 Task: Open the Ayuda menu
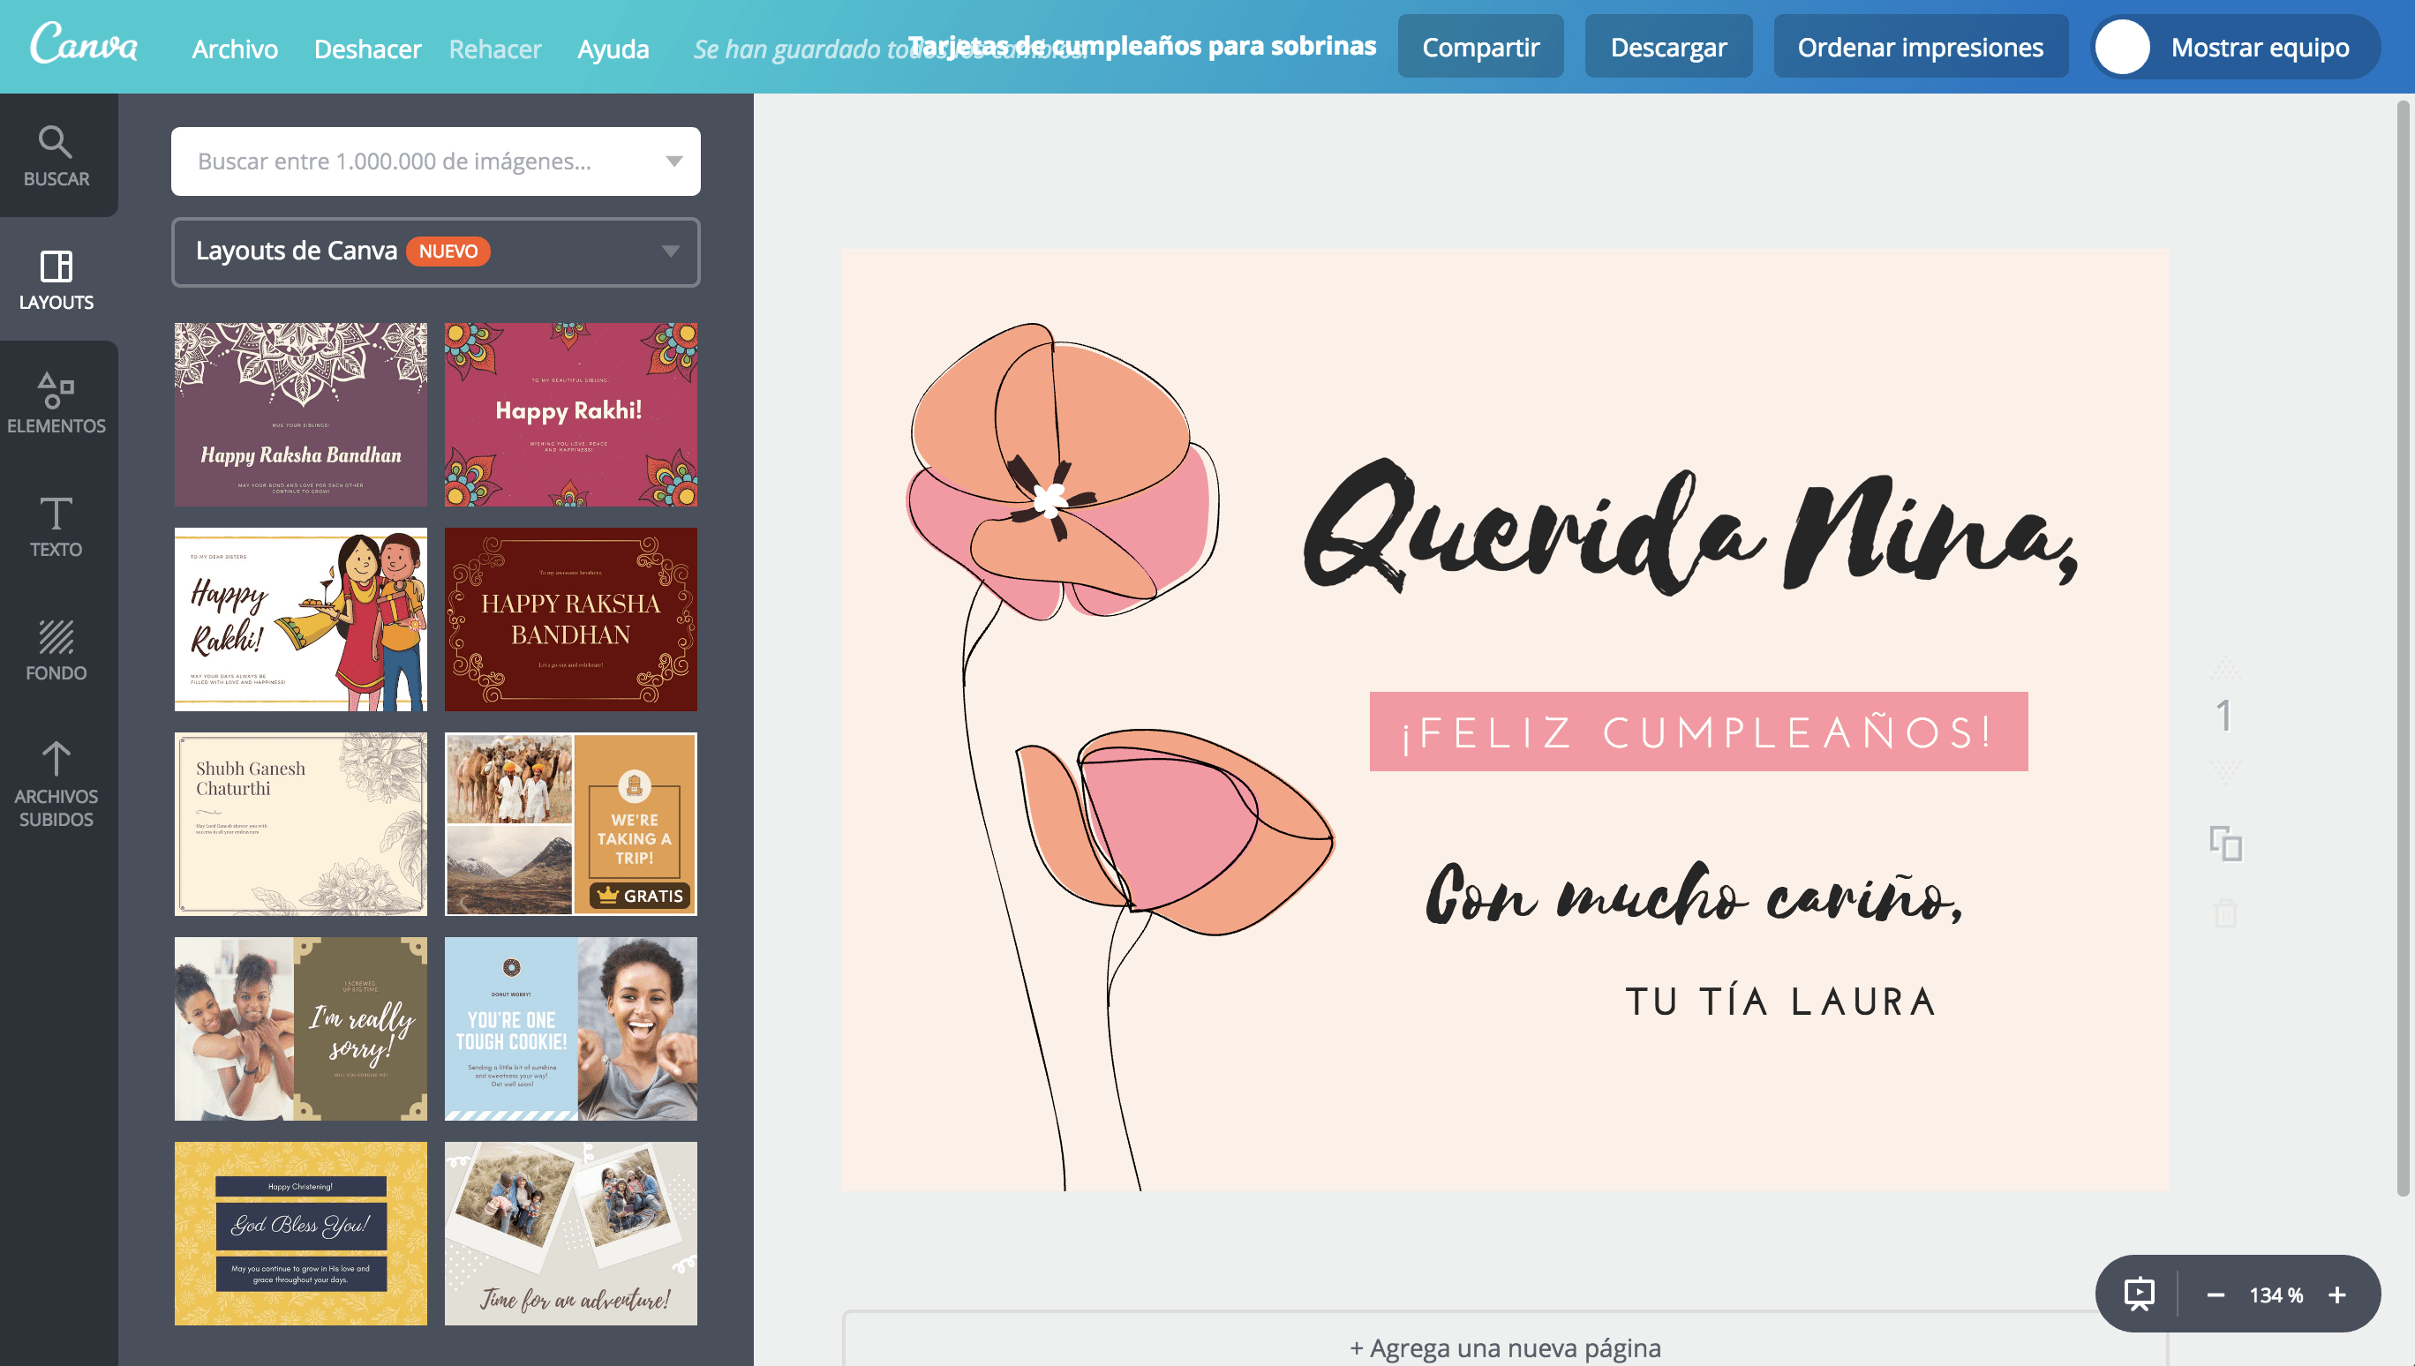point(613,48)
